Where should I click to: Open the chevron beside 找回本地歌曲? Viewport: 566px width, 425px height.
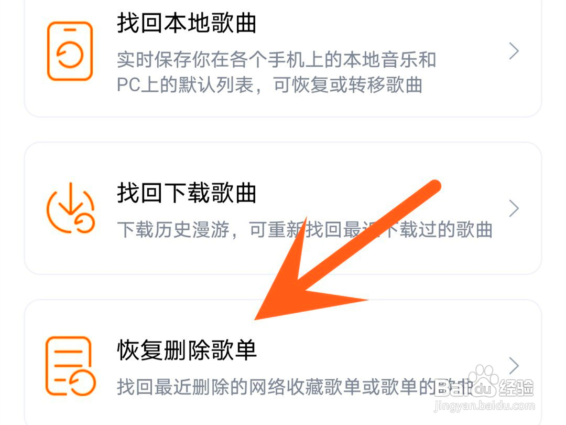(514, 51)
